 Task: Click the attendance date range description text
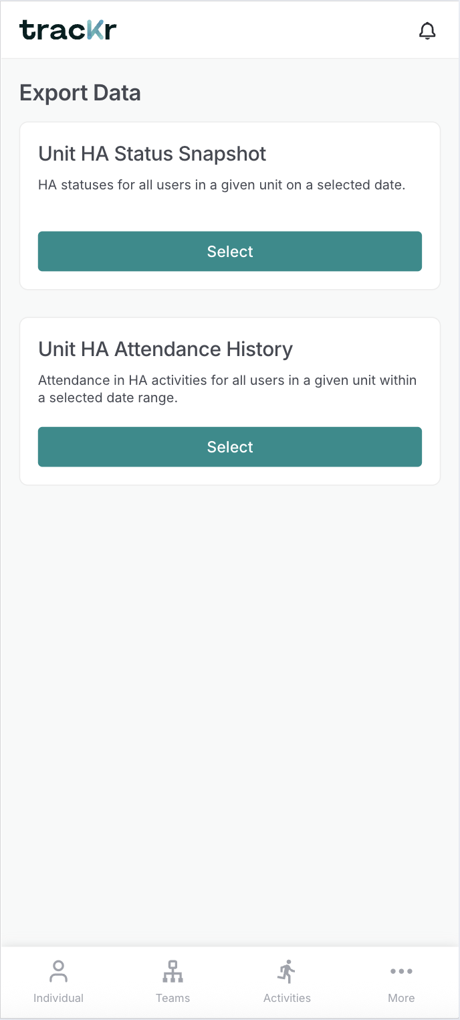click(x=227, y=389)
